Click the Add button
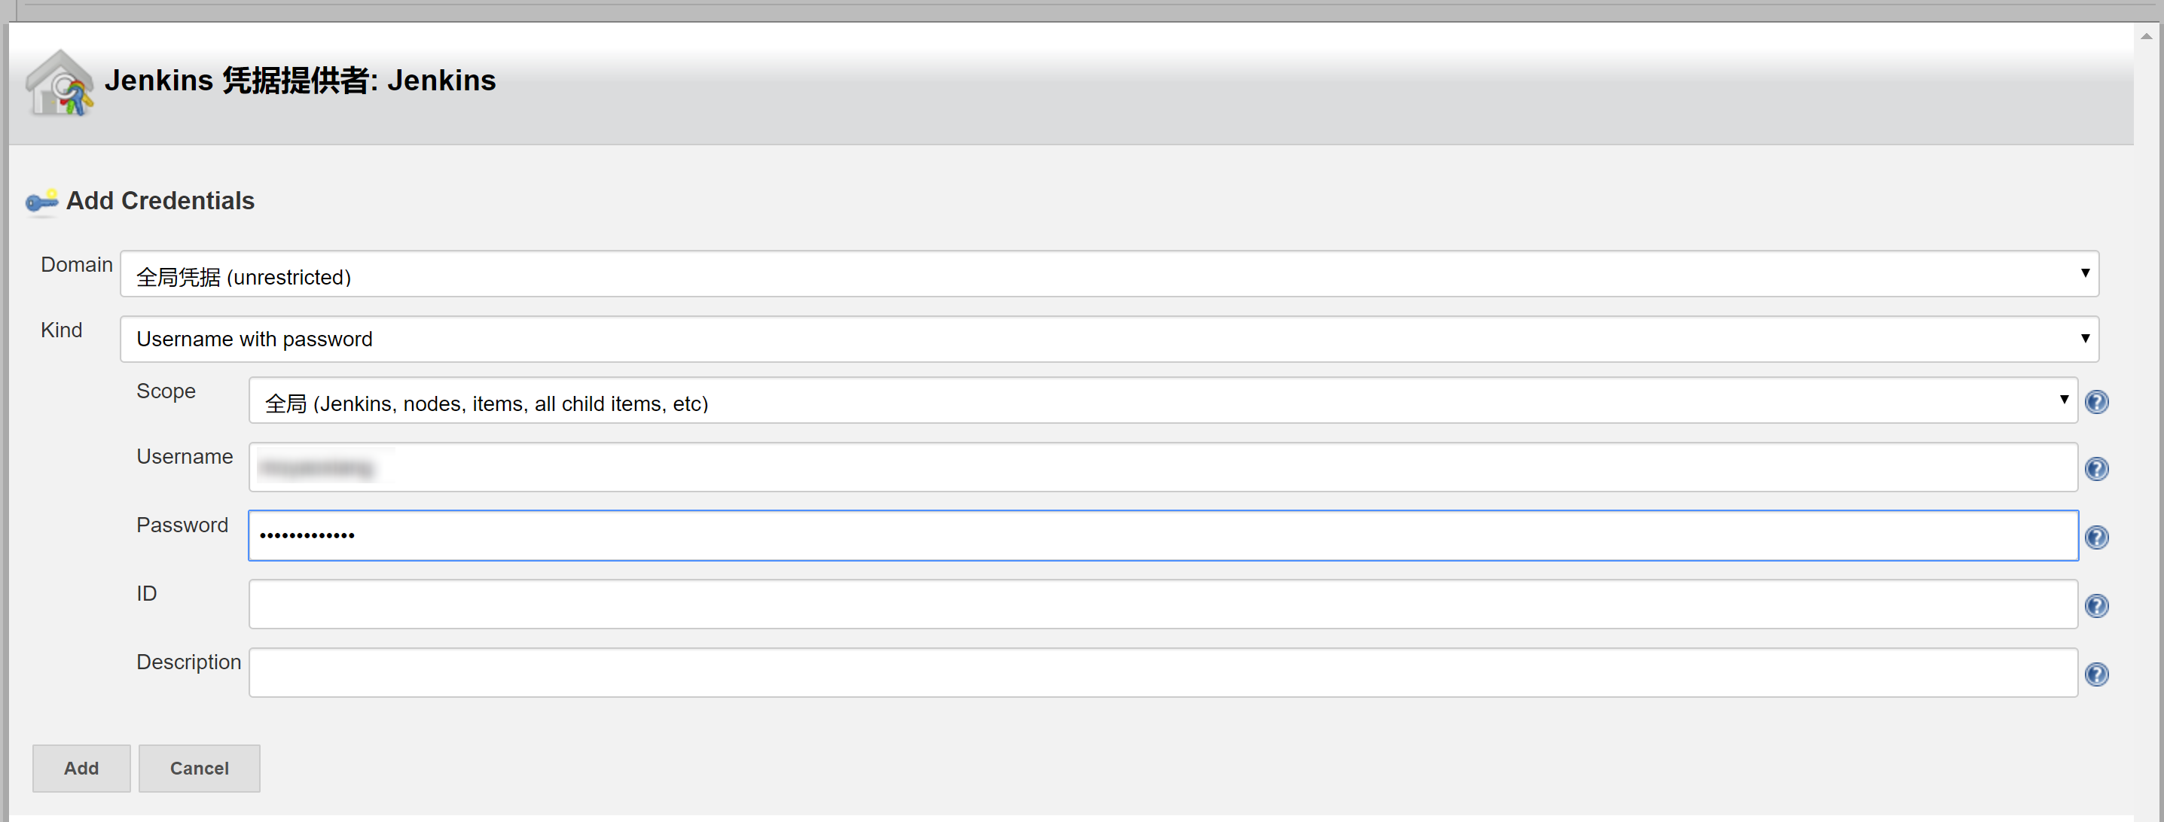Screen dimensions: 2164x822 click(81, 769)
